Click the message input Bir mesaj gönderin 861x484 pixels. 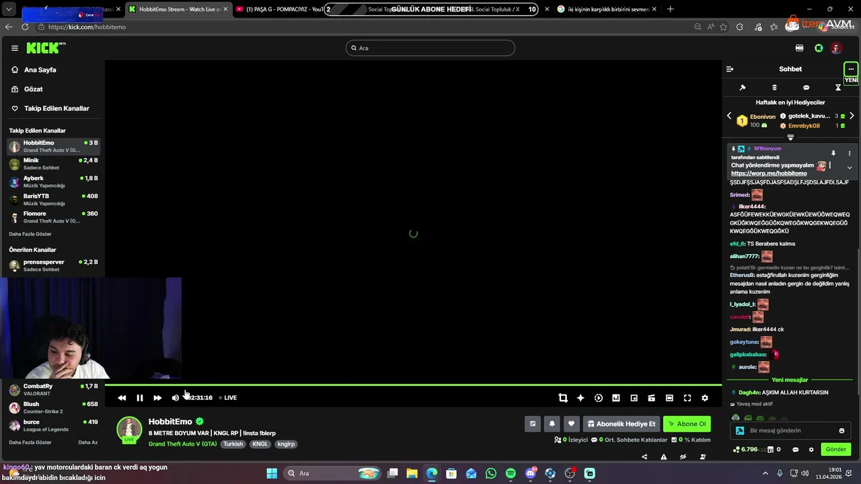click(x=791, y=430)
